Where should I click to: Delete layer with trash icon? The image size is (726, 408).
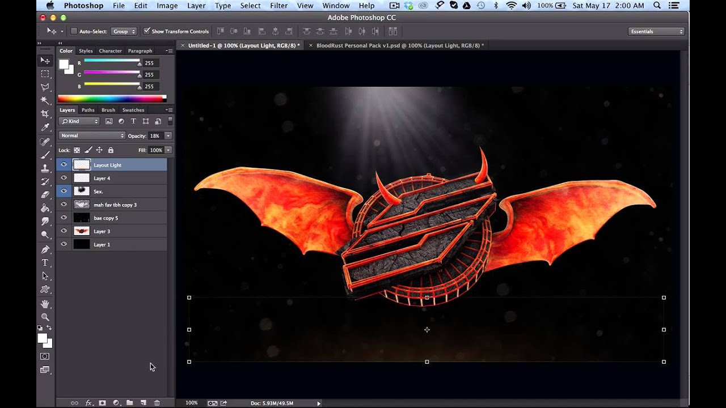(157, 403)
